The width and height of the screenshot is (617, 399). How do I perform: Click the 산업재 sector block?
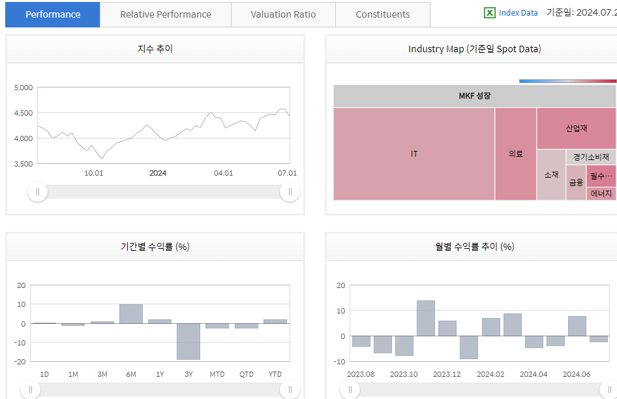[576, 129]
